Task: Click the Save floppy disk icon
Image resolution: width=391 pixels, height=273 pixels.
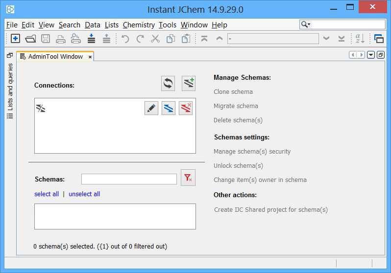Action: tap(46, 39)
